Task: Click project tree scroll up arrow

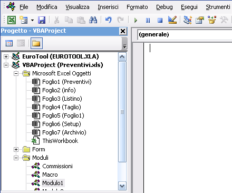Action: [122, 57]
